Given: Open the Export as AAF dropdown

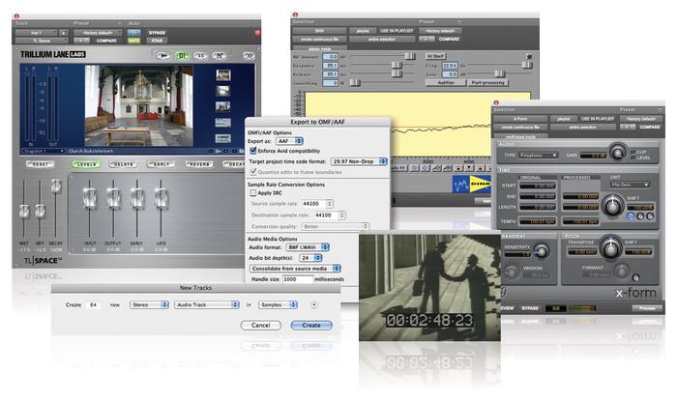Looking at the screenshot, I should (x=289, y=141).
